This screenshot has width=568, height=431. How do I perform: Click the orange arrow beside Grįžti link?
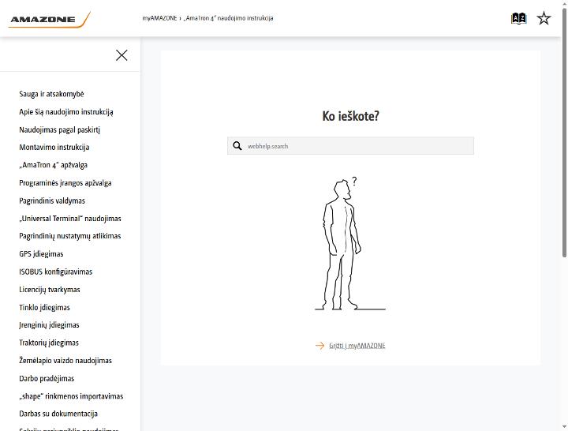point(319,346)
